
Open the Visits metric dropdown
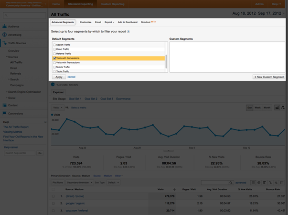pos(57,107)
